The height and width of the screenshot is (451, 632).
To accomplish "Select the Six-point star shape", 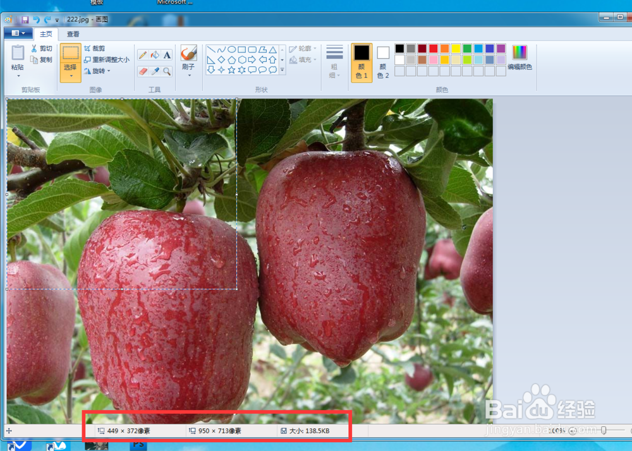I will coord(242,69).
